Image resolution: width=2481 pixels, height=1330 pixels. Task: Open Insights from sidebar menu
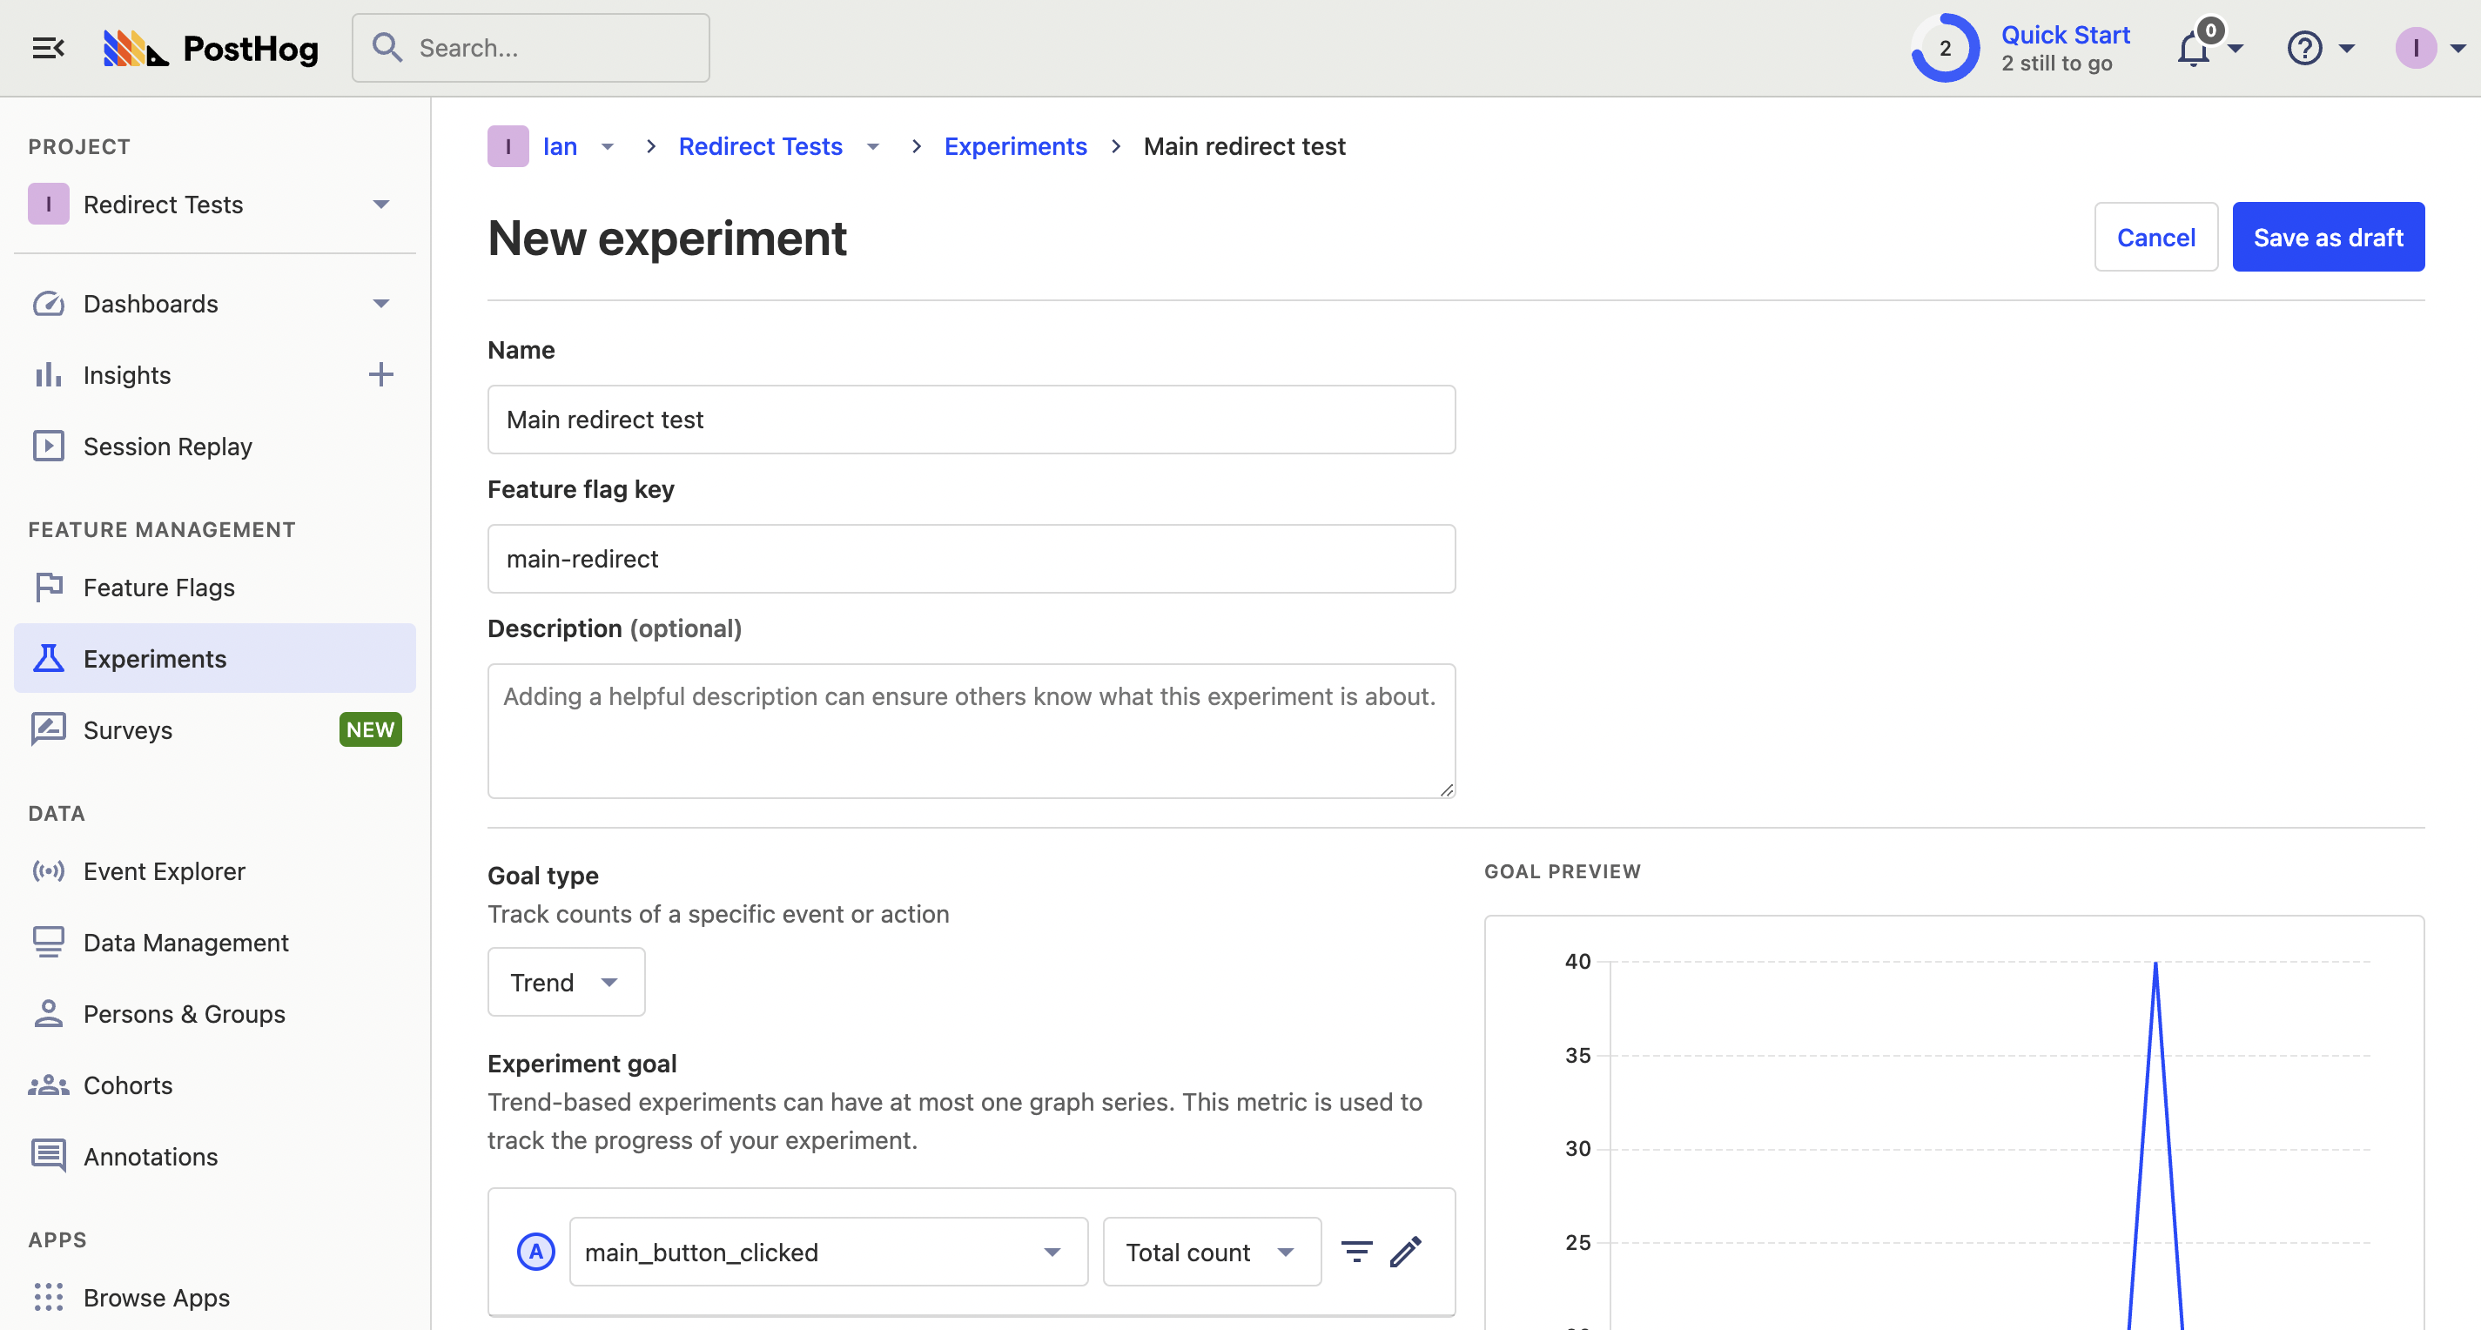(x=126, y=374)
